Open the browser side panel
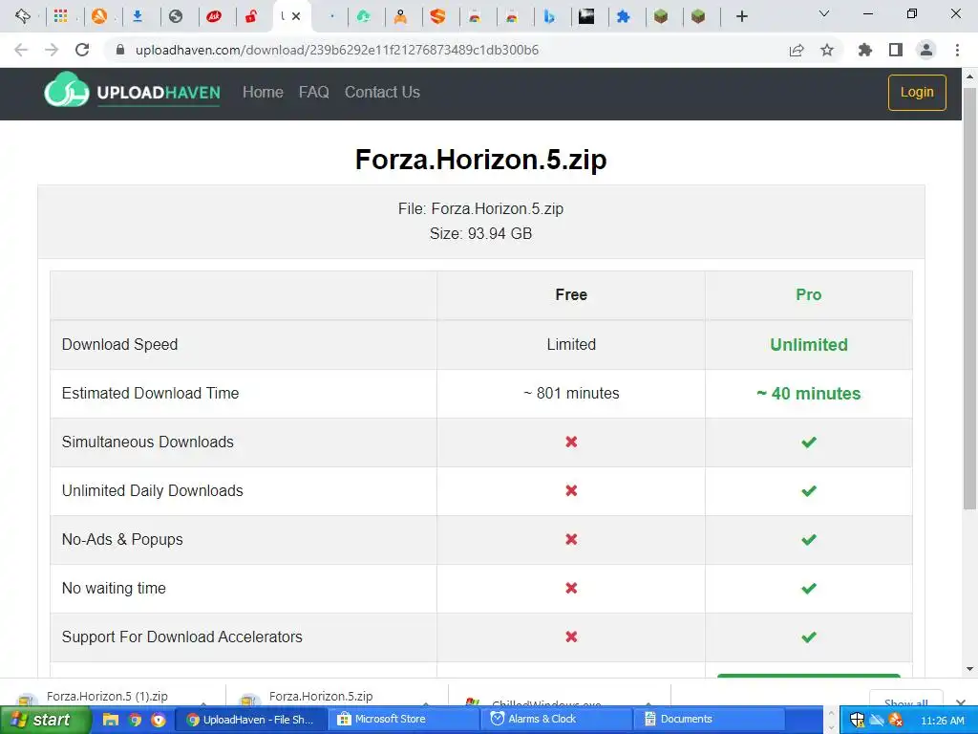Viewport: 978px width, 734px height. coord(896,50)
